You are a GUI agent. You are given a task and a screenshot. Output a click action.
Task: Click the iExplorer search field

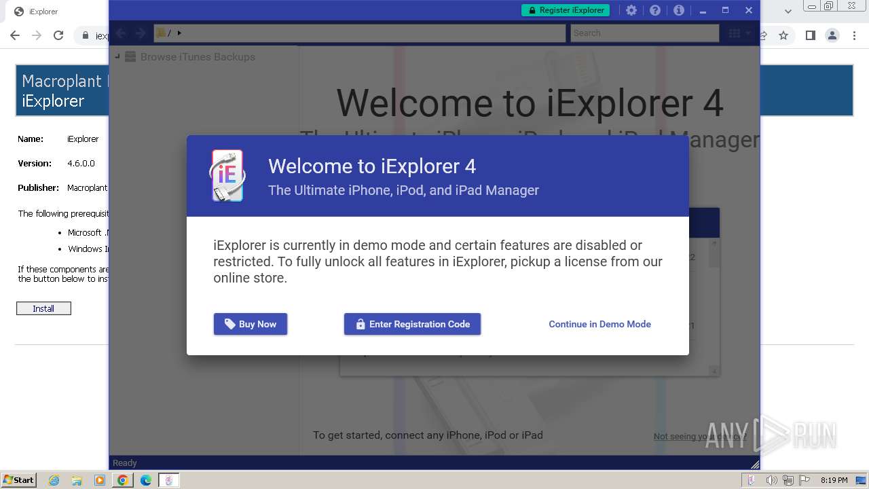tap(644, 33)
